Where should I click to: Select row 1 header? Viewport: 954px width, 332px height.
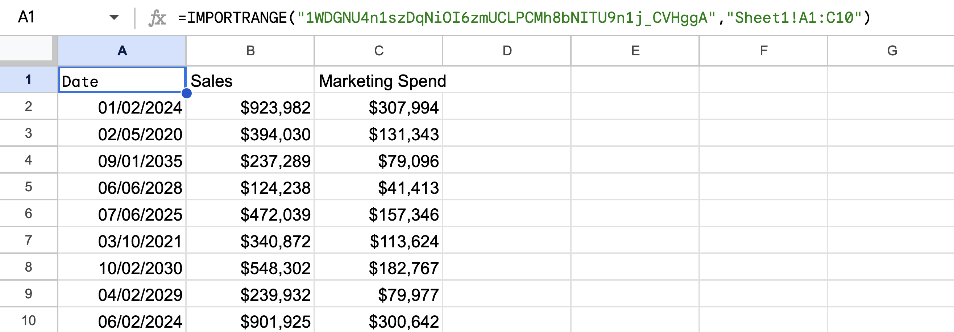(x=29, y=81)
